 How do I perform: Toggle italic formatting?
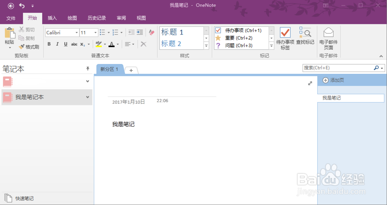(57, 44)
